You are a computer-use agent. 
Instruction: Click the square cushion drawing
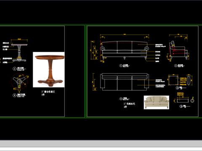click(173, 80)
